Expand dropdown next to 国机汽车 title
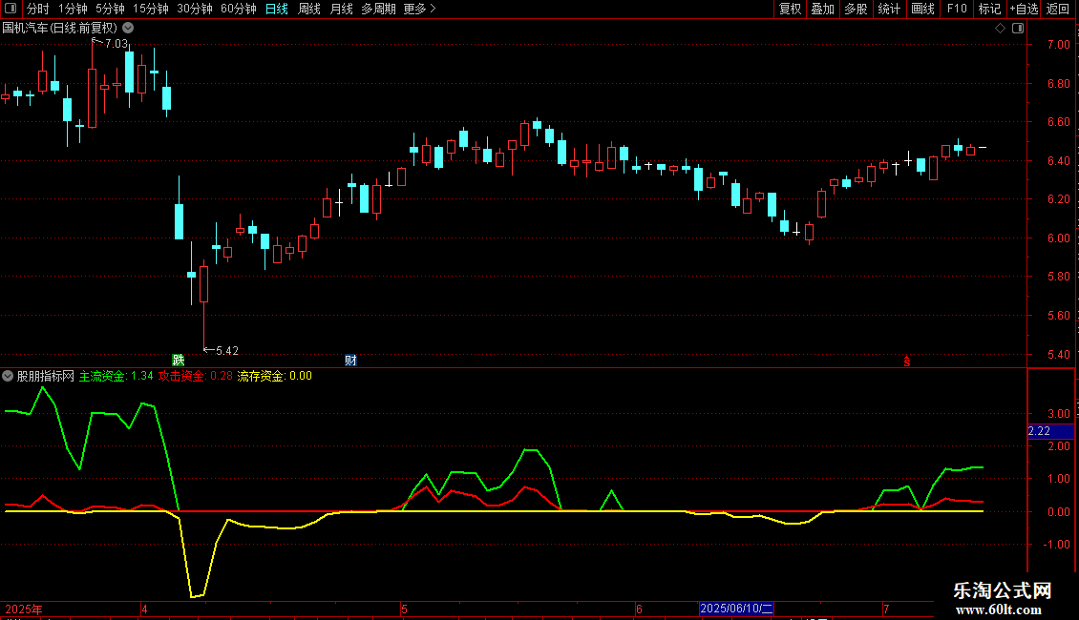Viewport: 1079px width, 620px height. [x=128, y=29]
